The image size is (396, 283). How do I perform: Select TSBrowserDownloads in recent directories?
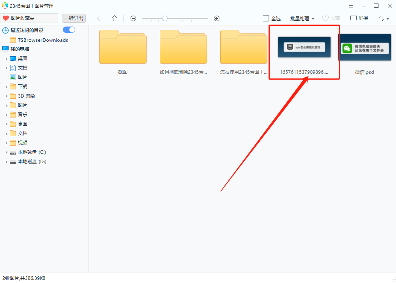42,40
